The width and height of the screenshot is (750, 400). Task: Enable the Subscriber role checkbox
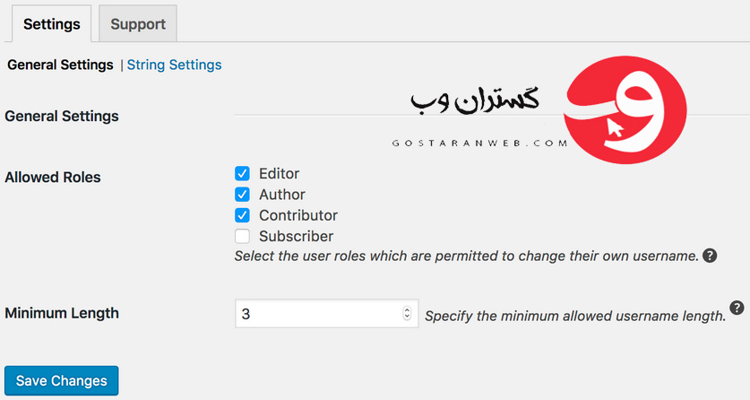point(242,236)
